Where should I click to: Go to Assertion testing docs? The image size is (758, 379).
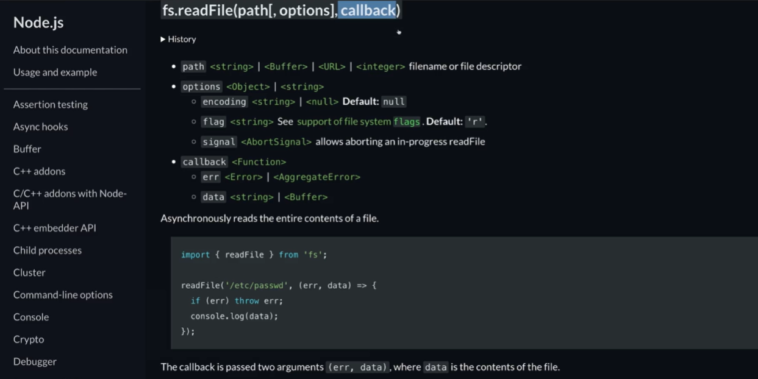(x=51, y=104)
